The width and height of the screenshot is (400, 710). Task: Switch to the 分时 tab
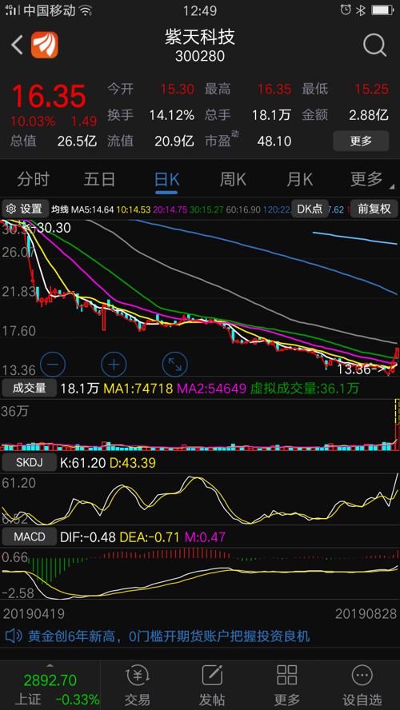point(34,180)
